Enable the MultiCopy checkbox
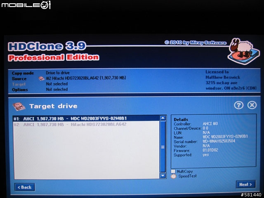 click(173, 172)
